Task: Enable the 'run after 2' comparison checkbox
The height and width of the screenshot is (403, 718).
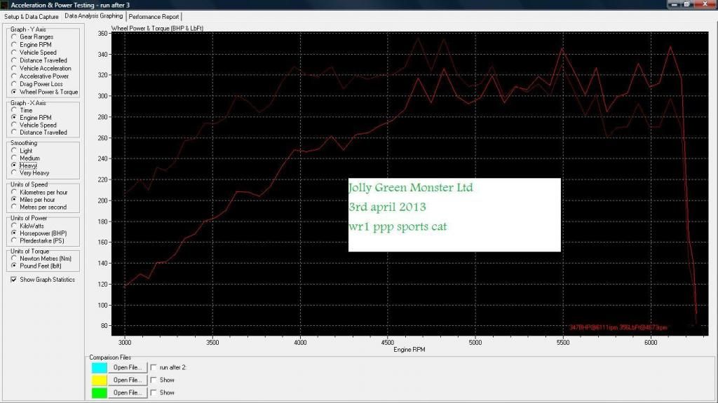Action: pos(154,367)
